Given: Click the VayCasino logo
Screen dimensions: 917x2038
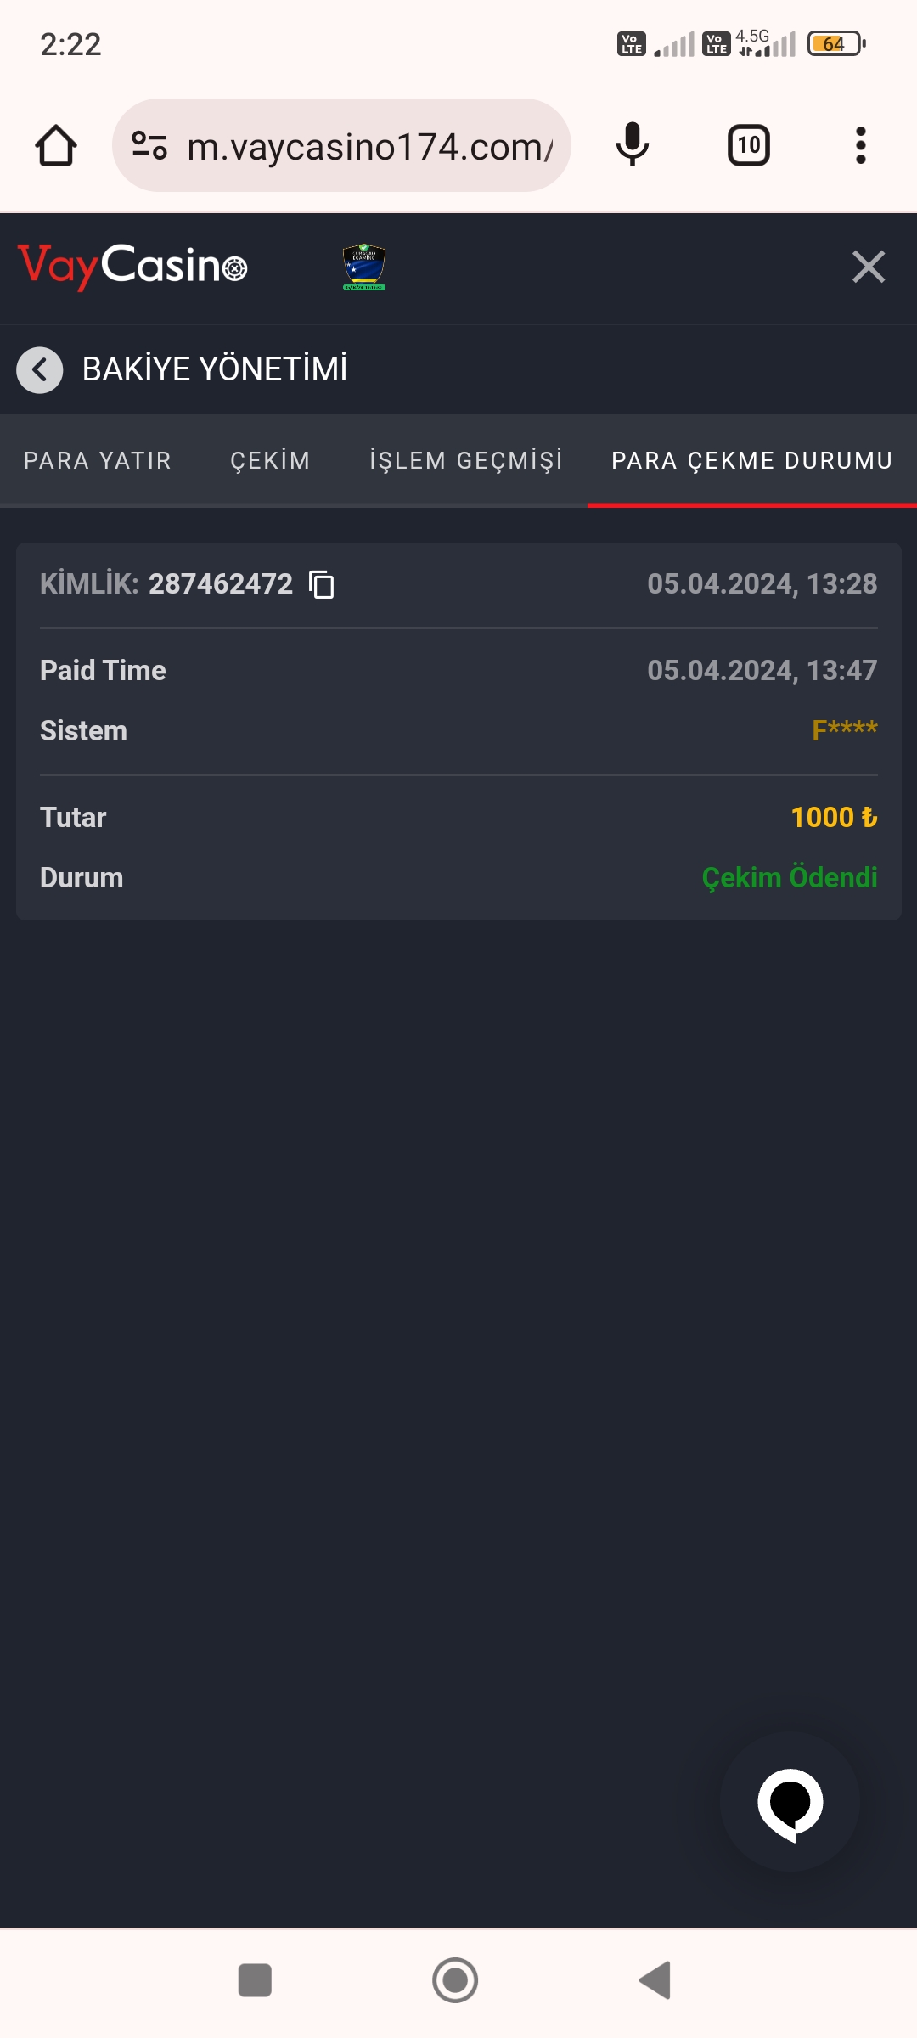Looking at the screenshot, I should [132, 267].
